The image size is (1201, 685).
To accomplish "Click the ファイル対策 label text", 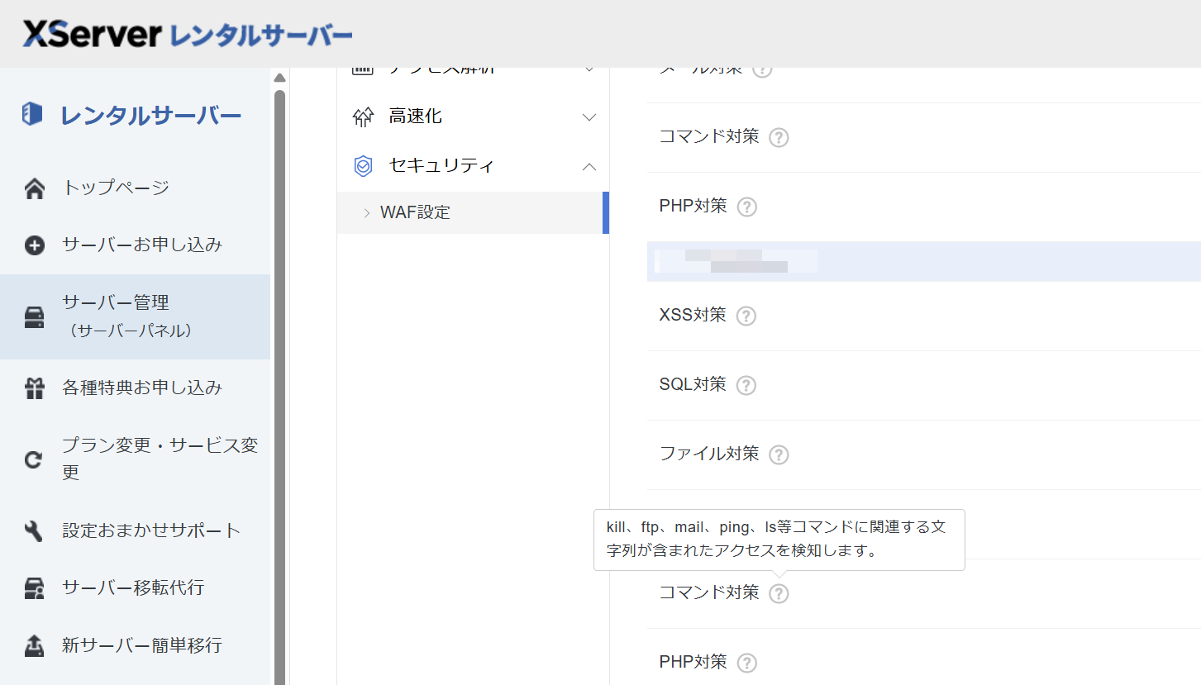I will (709, 454).
